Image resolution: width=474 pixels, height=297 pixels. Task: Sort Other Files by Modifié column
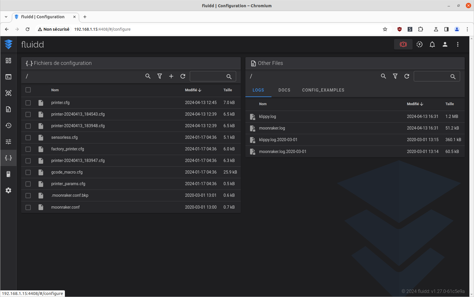point(415,104)
